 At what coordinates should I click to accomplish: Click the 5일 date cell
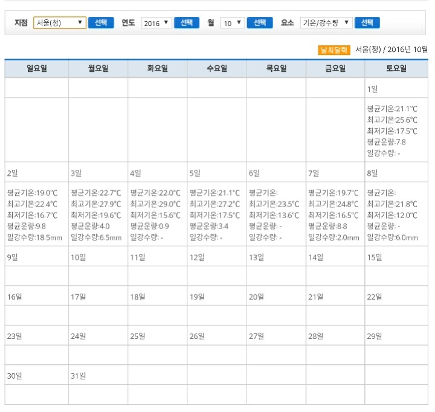coord(217,172)
